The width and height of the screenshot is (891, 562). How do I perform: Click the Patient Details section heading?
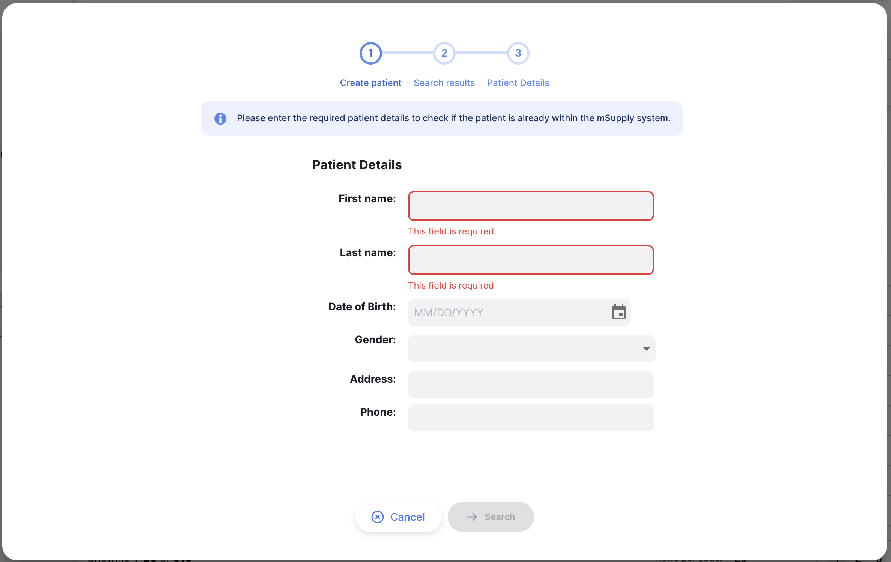tap(357, 165)
